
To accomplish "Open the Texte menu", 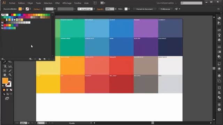I will click(38, 3).
